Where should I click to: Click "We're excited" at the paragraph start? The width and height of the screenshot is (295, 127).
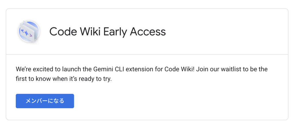point(31,70)
